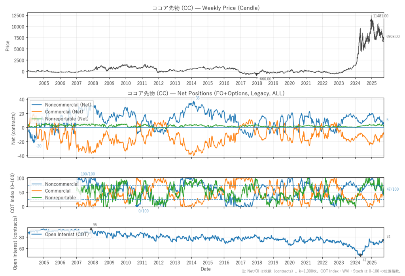The height and width of the screenshot is (276, 405).
Task: Click the latest open interest value 74
Action: 388,237
